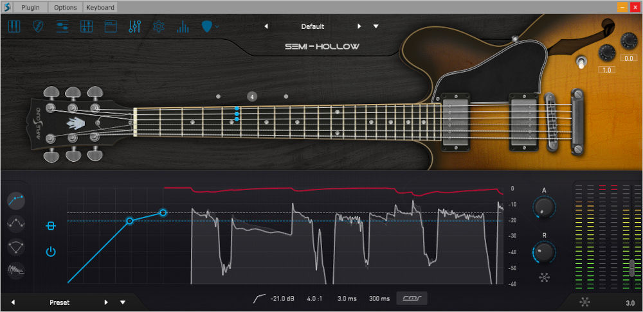The height and width of the screenshot is (312, 643).
Task: Open the Keyboard menu
Action: coord(100,7)
